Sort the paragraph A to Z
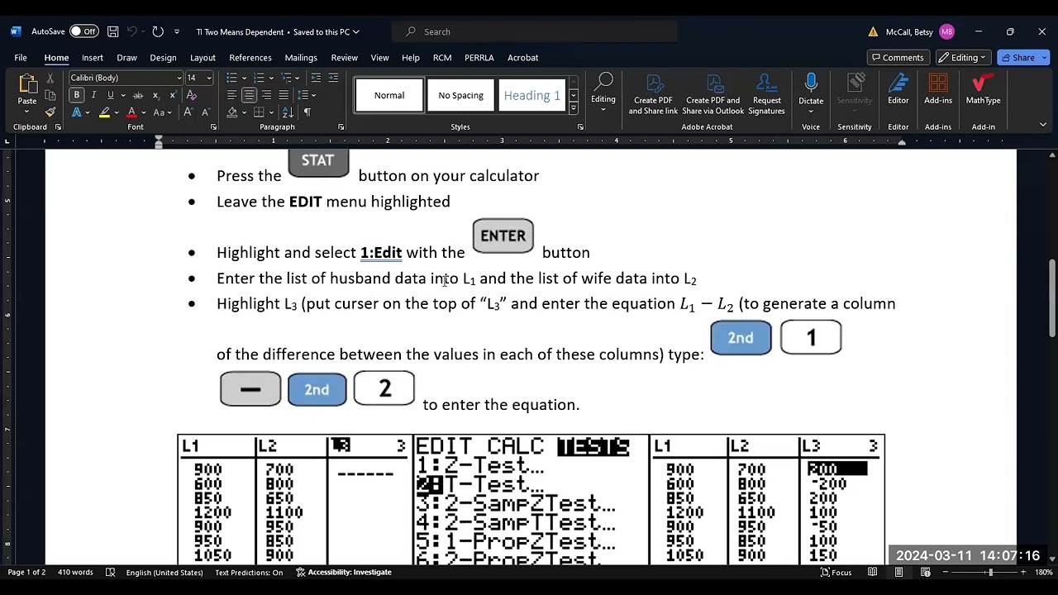Screen dimensions: 1058x595 click(290, 112)
